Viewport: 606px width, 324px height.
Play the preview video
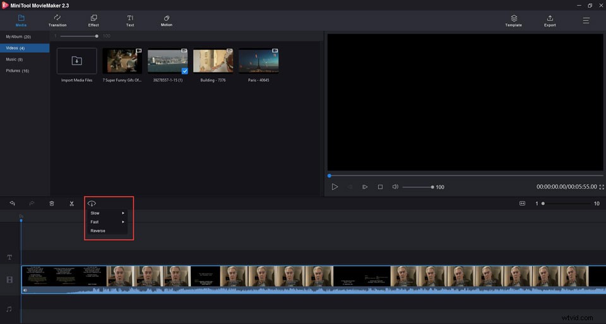[x=335, y=187]
